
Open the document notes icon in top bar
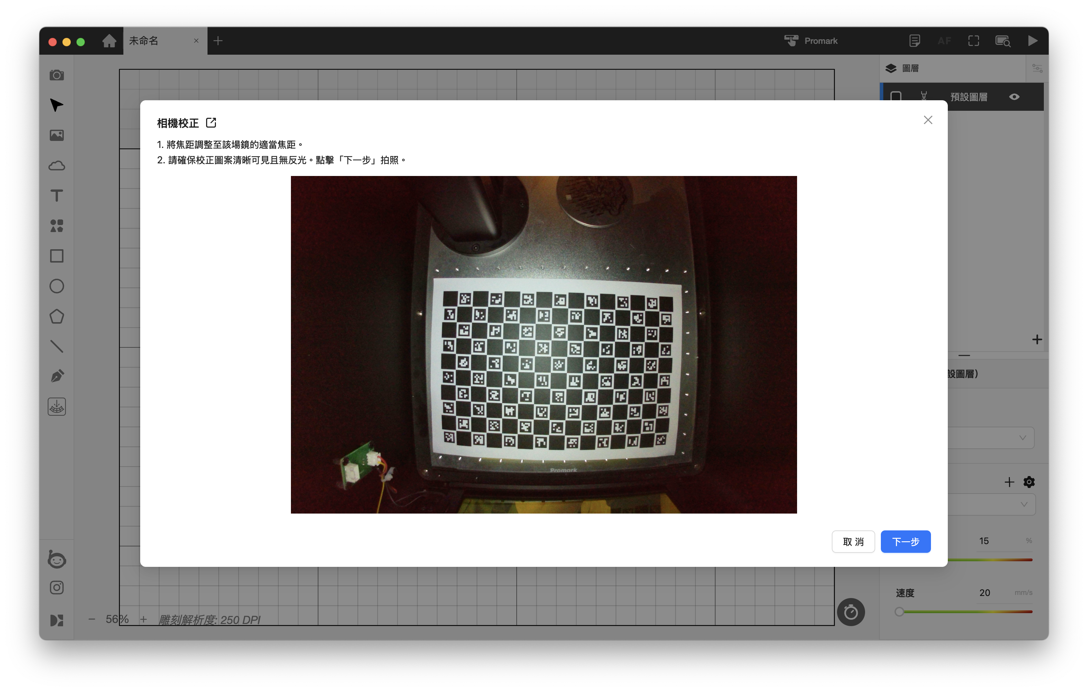point(914,41)
